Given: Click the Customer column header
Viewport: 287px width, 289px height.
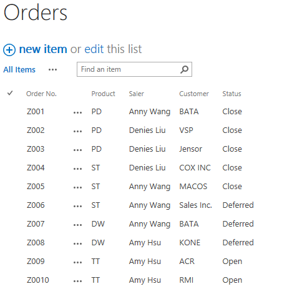Looking at the screenshot, I should (x=194, y=94).
